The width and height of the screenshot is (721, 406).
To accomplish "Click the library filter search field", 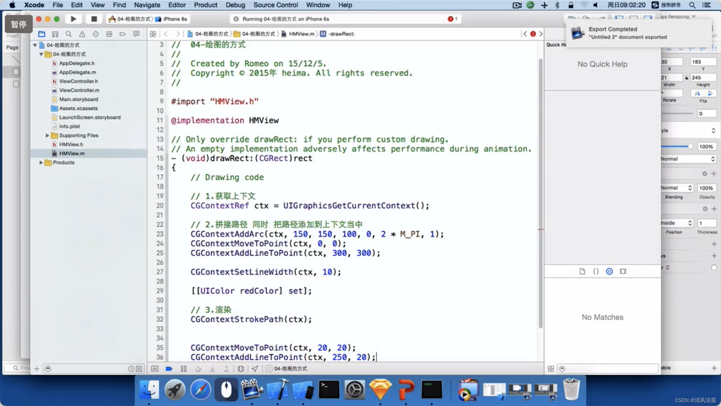I will [x=608, y=368].
